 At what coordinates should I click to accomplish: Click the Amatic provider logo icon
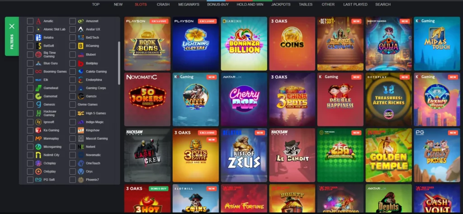[x=38, y=21]
